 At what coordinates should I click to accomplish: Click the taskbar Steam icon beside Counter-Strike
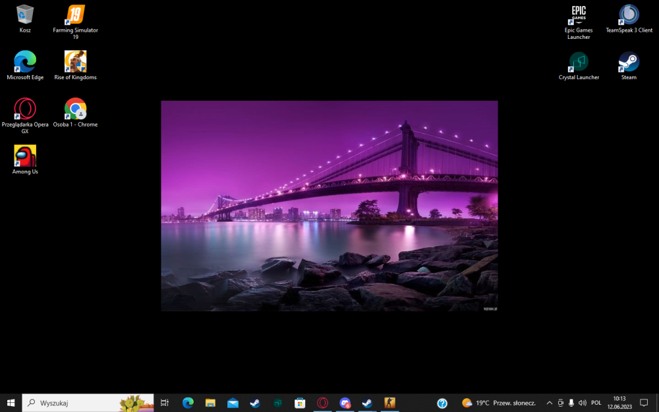tap(367, 403)
